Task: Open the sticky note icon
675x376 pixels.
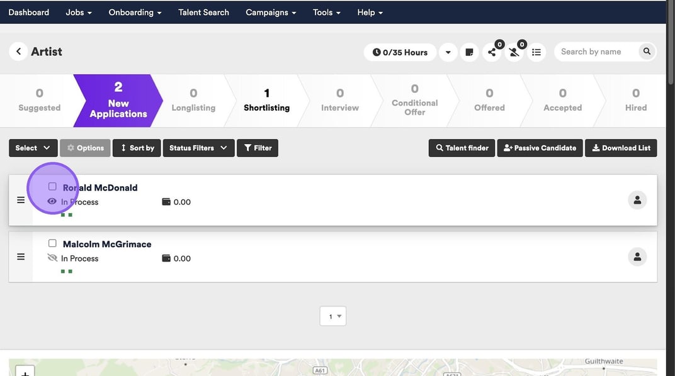Action: pos(469,52)
